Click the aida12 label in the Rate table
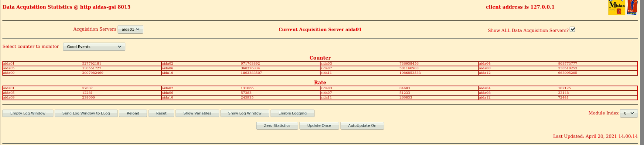 point(485,98)
